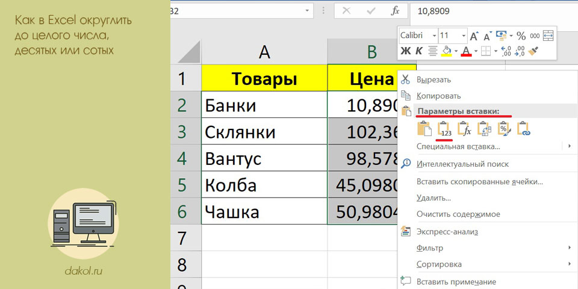Image resolution: width=578 pixels, height=289 pixels.
Task: Click the Колба cell
Action: [x=264, y=184]
